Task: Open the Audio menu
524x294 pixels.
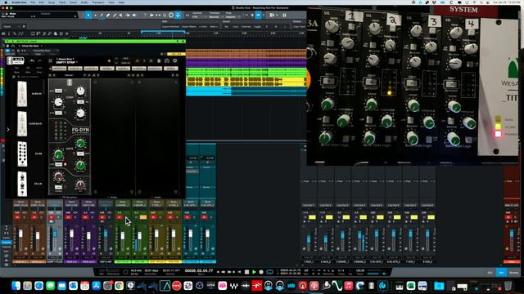Action: pyautogui.click(x=84, y=2)
